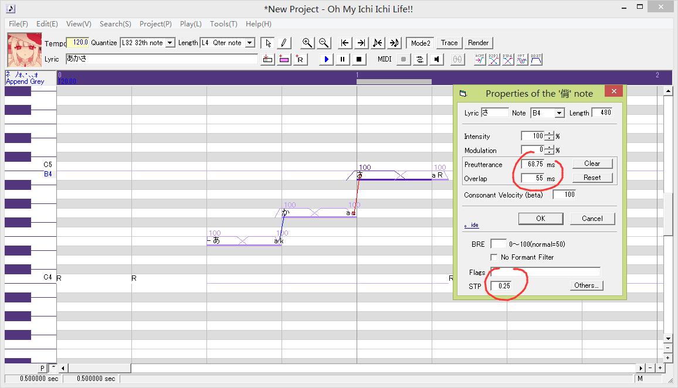Click the insert rest 'R' icon
The width and height of the screenshot is (678, 388).
[300, 59]
